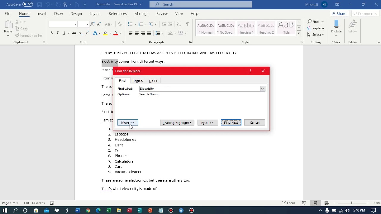Open the font name dropdown arrow
Screen dimensions: 381x214
(75, 24)
